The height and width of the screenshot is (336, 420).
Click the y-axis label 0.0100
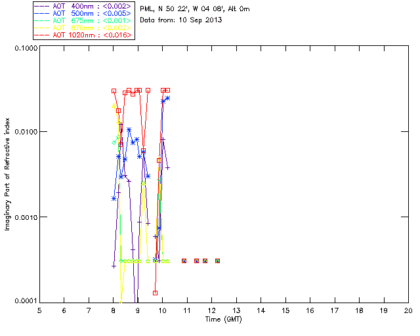click(x=26, y=132)
